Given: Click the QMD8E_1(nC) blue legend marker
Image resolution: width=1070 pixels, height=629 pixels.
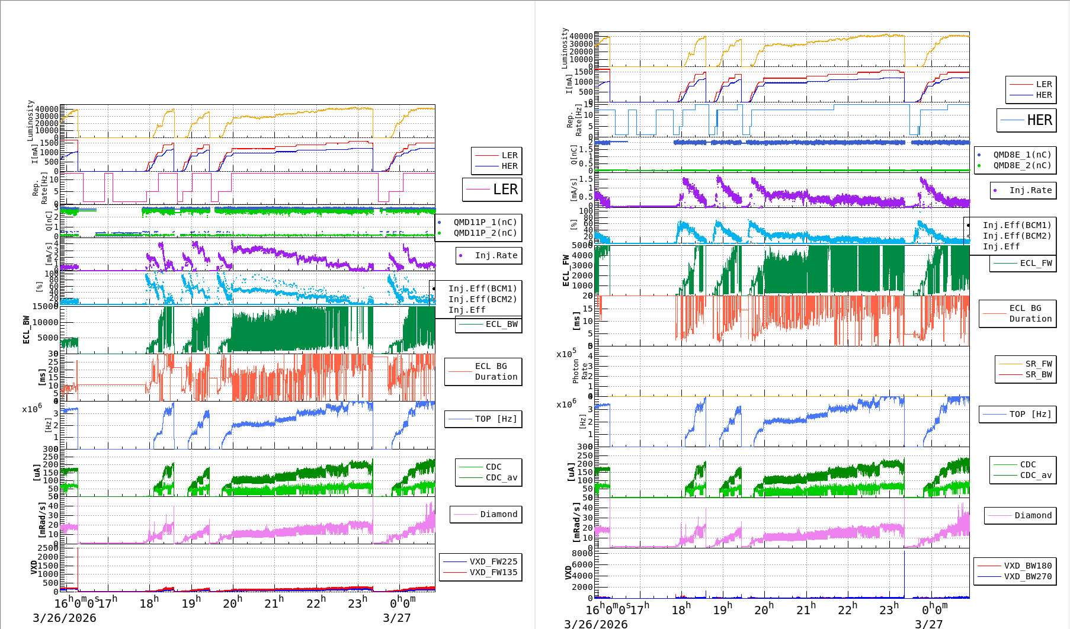Looking at the screenshot, I should pos(979,155).
